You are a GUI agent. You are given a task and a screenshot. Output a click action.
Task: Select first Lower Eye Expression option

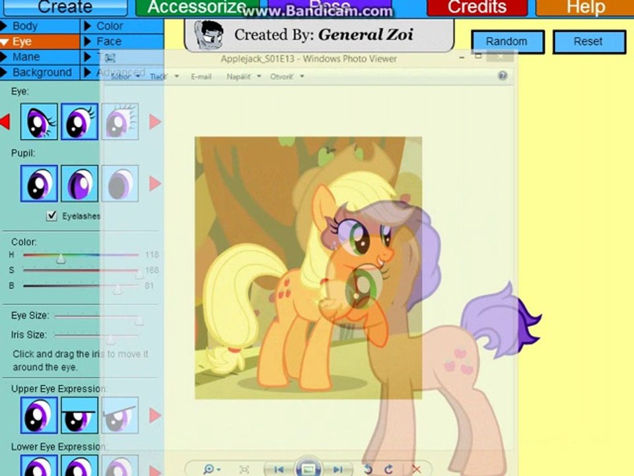pyautogui.click(x=39, y=465)
